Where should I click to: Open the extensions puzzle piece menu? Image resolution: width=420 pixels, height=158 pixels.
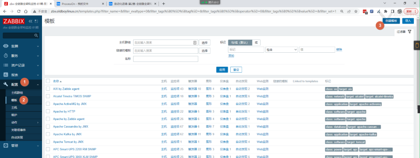[x=386, y=12]
